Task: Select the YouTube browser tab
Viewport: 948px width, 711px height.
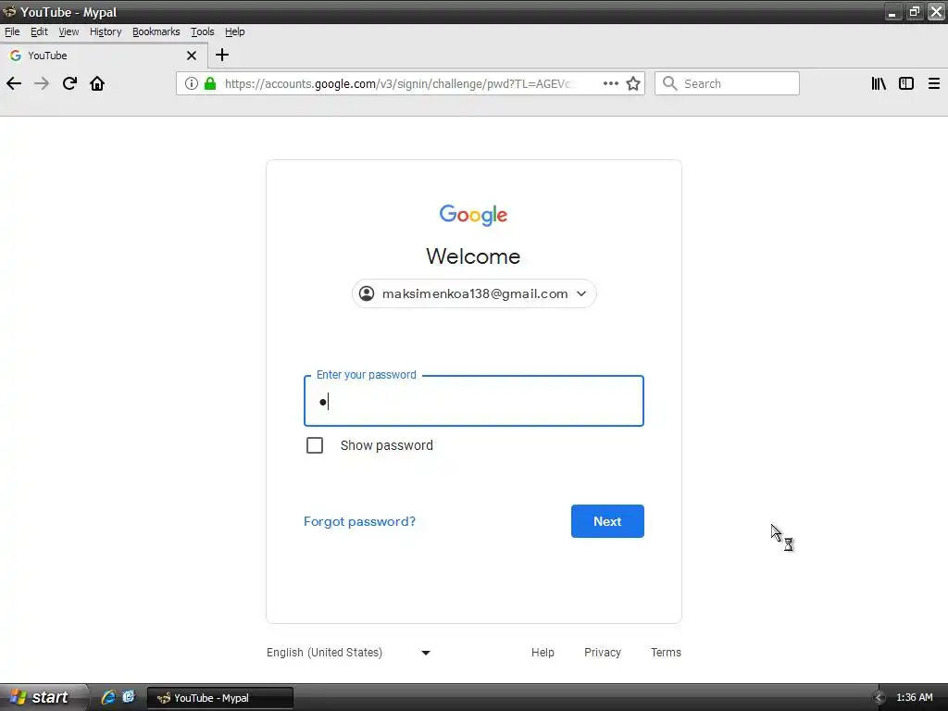Action: click(103, 56)
